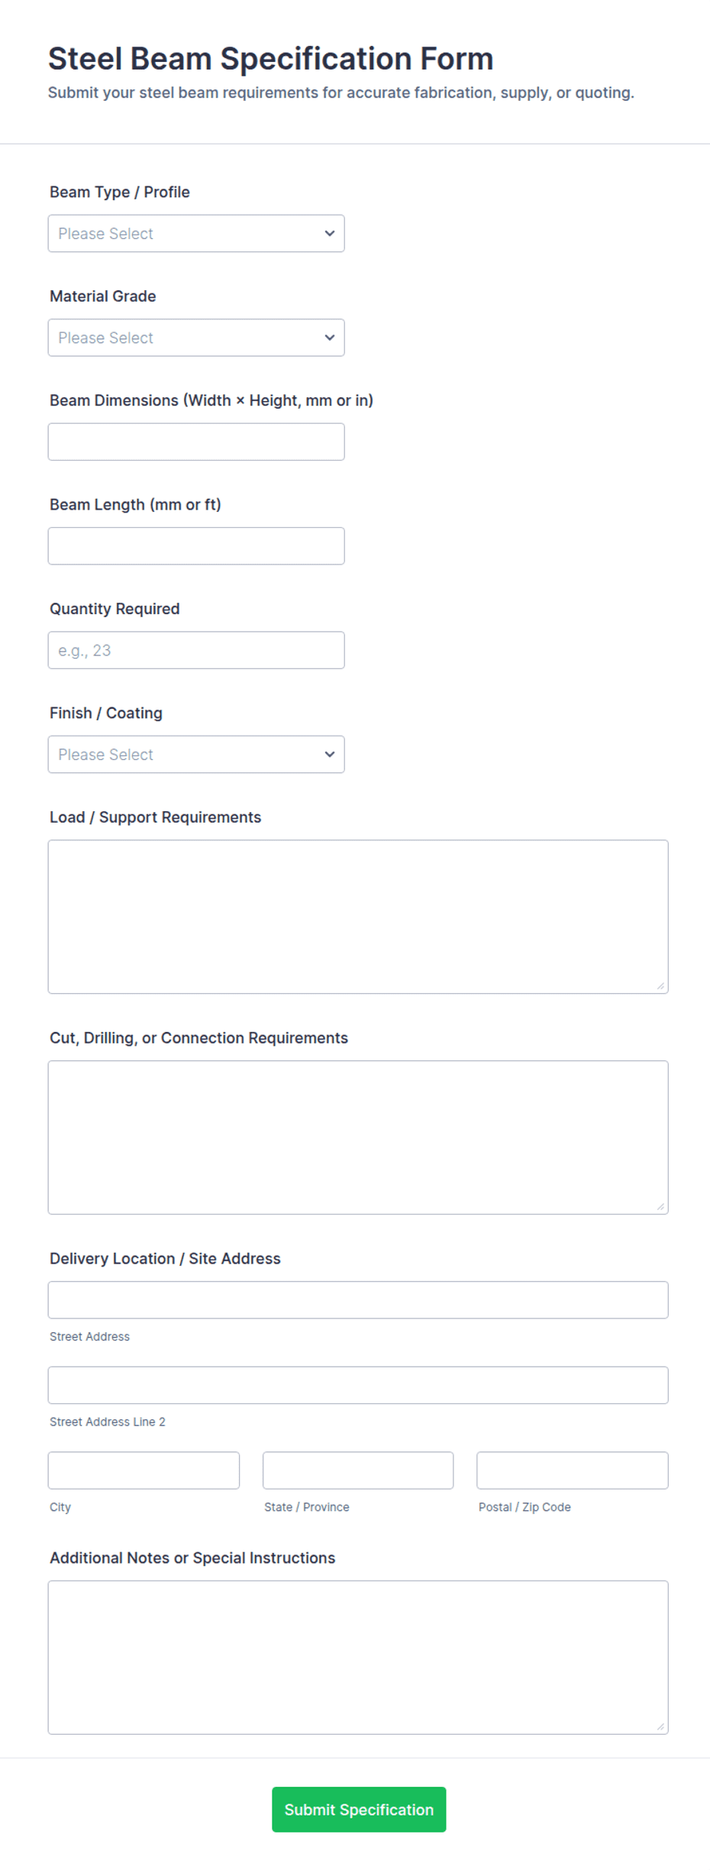Select the Beam Length input box

click(196, 545)
